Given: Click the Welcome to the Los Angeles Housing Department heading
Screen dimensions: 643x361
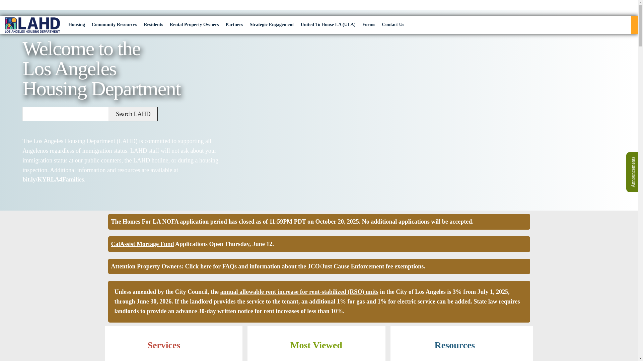Looking at the screenshot, I should [x=101, y=69].
